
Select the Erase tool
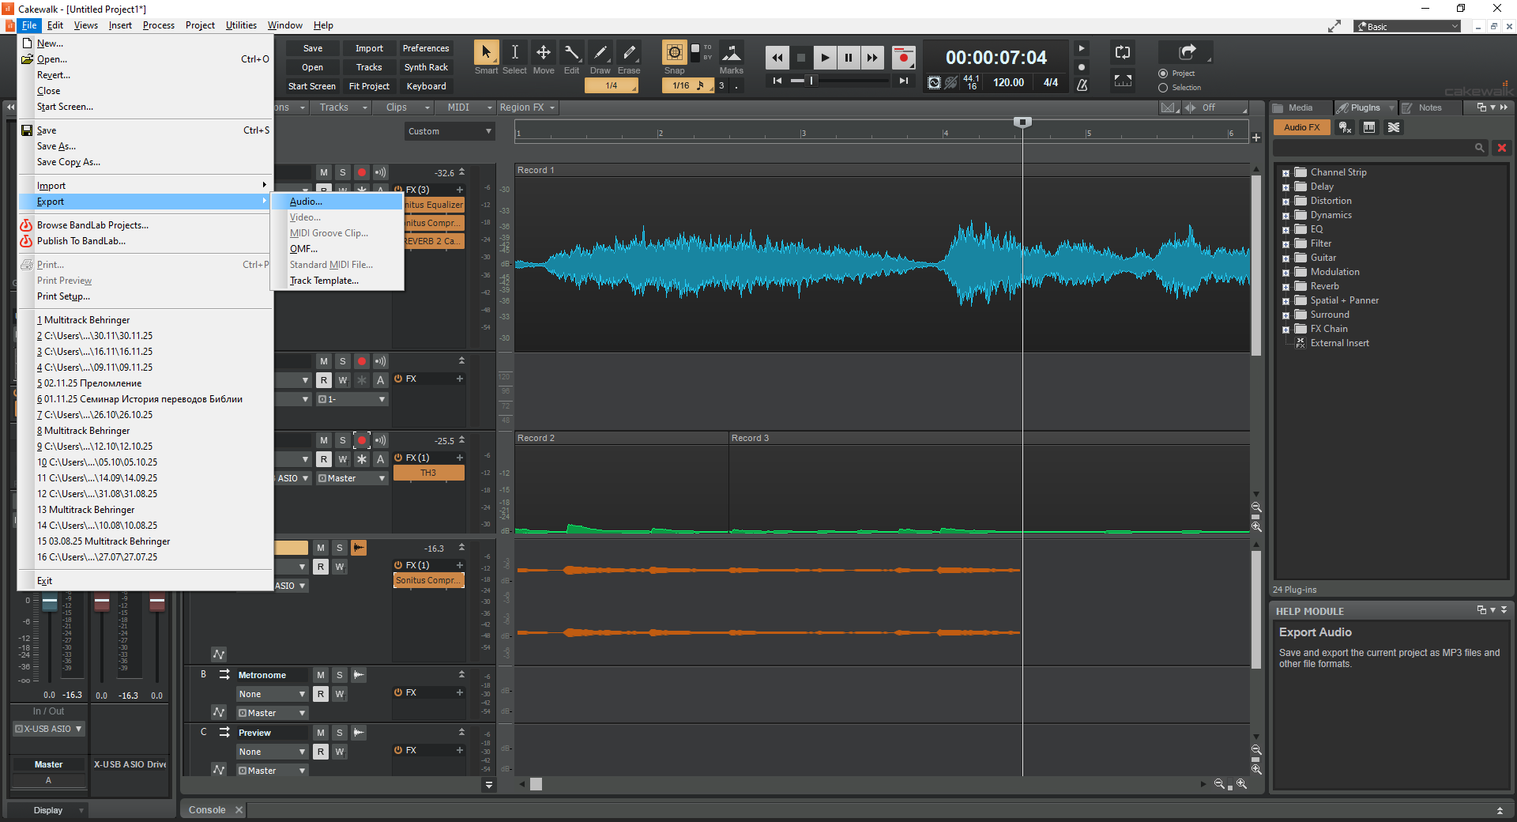[629, 53]
